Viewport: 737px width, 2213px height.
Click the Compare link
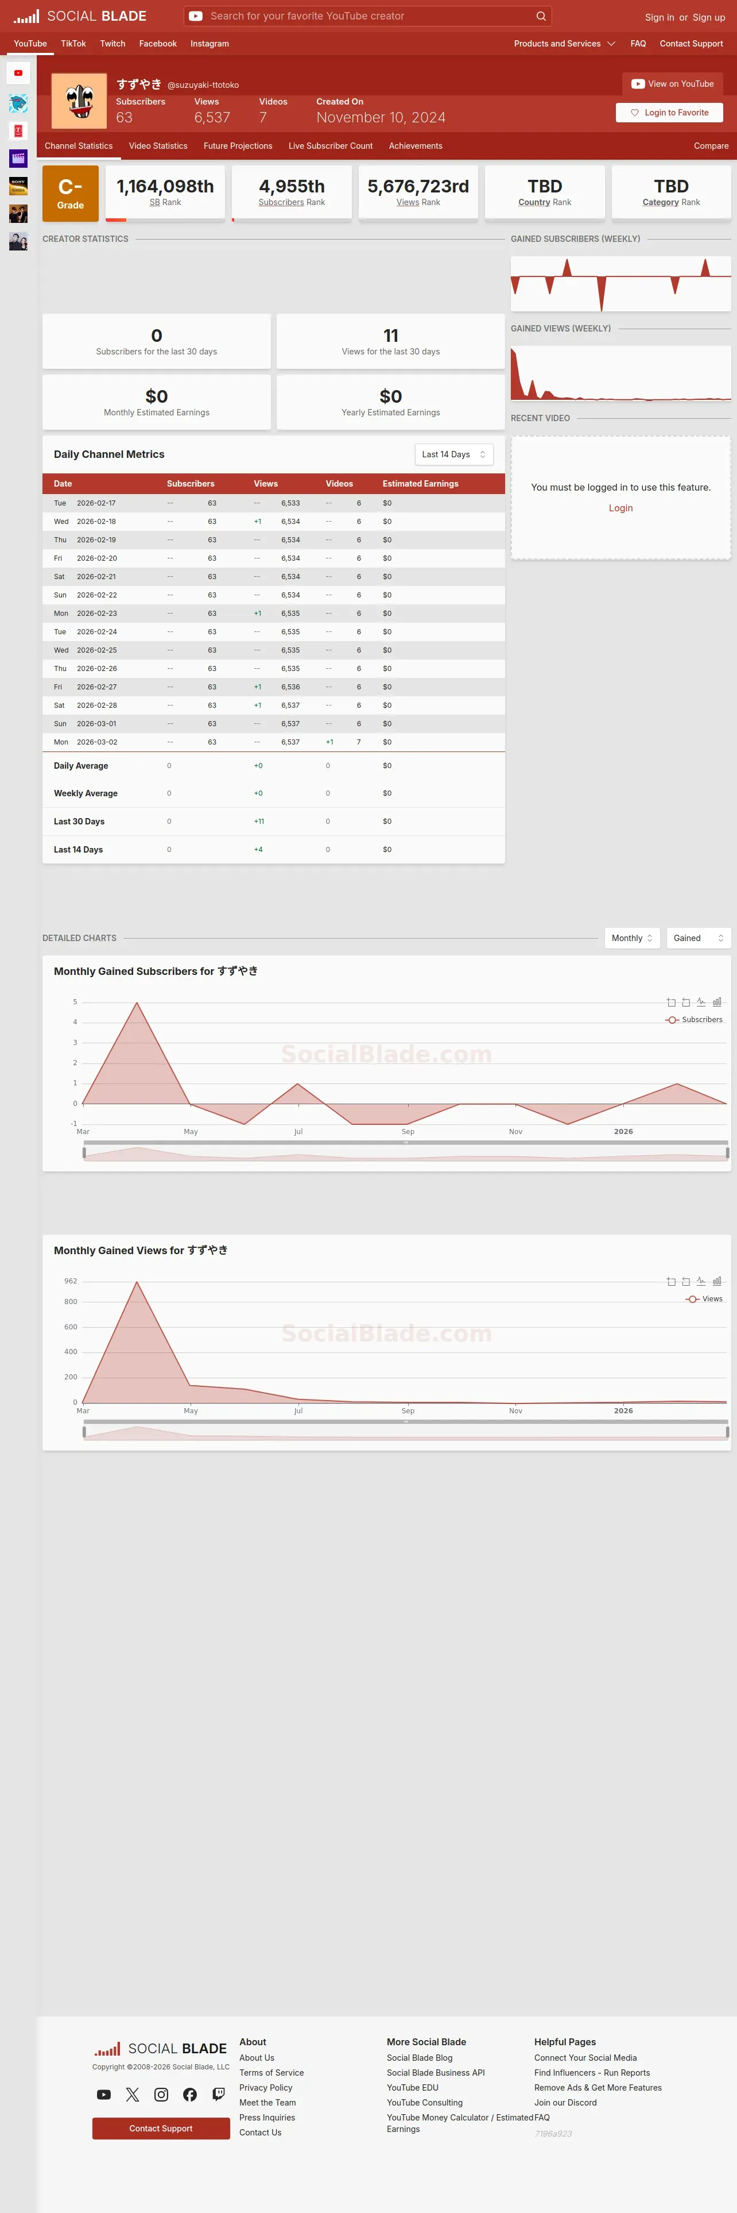tap(711, 146)
